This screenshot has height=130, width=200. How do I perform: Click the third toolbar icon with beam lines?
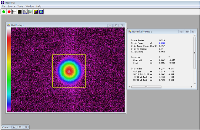(14, 12)
